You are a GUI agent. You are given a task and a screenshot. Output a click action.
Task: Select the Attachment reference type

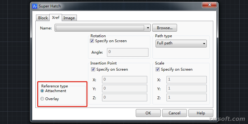(42, 91)
